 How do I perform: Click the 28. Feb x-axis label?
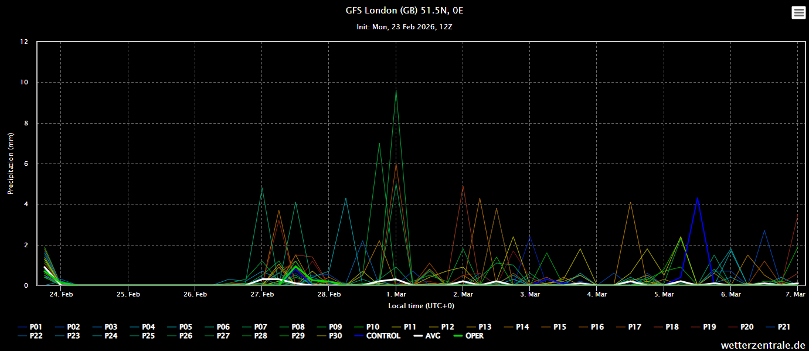pyautogui.click(x=329, y=295)
